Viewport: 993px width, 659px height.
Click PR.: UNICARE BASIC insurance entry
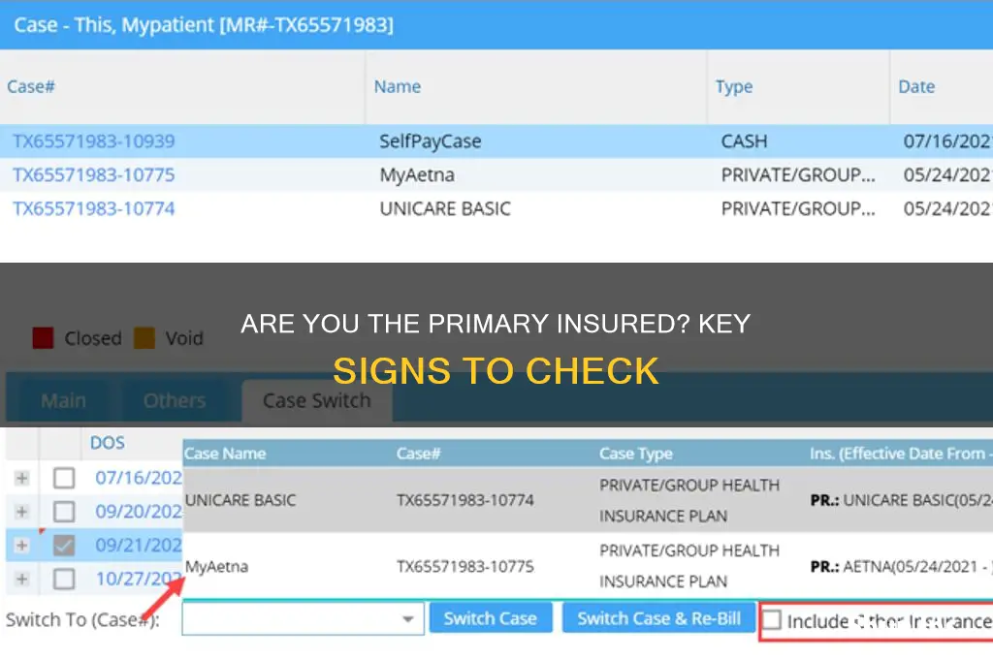tap(901, 500)
